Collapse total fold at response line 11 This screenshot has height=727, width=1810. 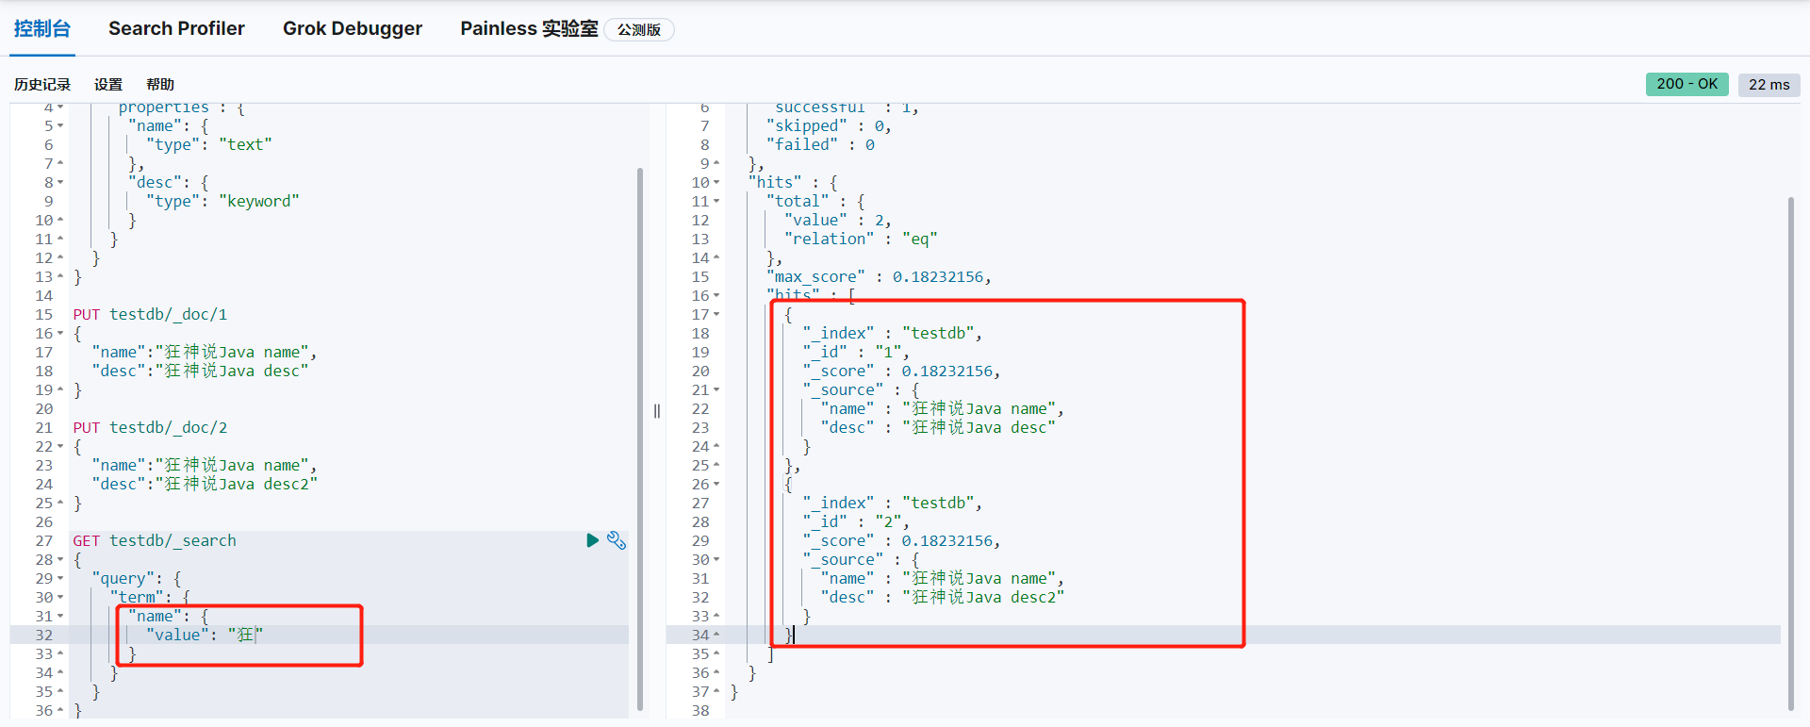click(716, 201)
